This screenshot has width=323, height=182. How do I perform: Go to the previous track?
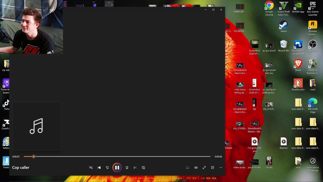point(99,168)
